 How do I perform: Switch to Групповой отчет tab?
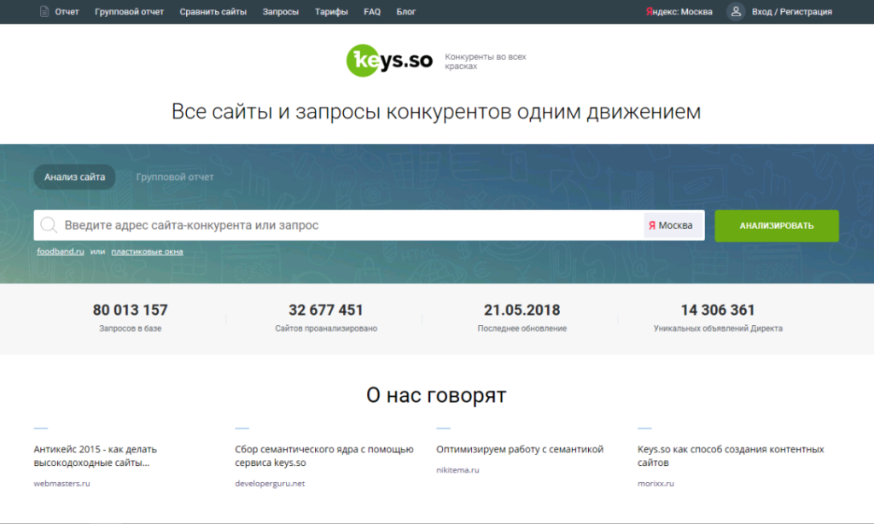tap(174, 177)
